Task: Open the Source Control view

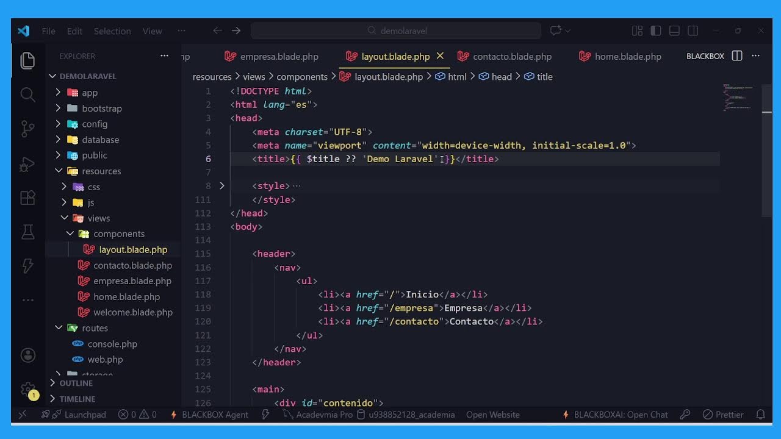Action: coord(27,129)
